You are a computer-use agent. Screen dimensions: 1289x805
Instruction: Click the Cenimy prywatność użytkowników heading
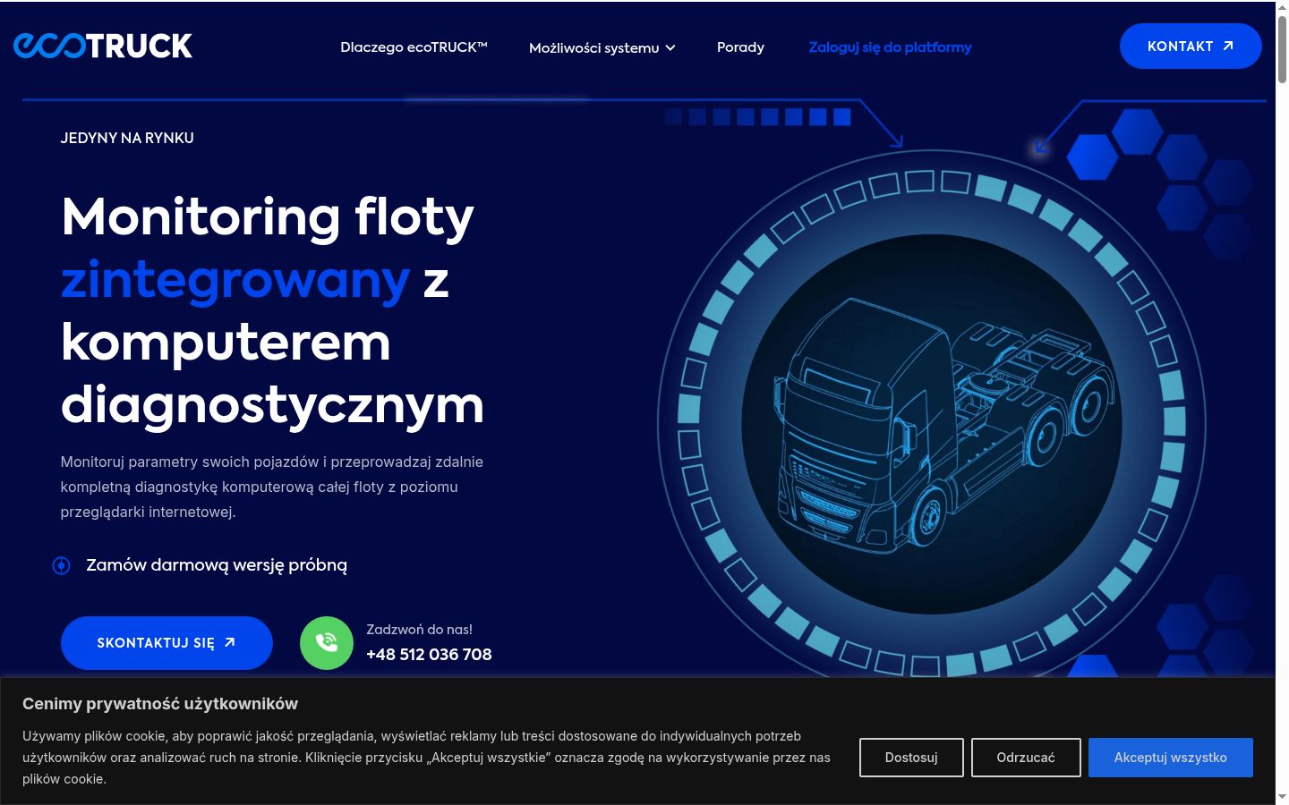click(x=160, y=704)
